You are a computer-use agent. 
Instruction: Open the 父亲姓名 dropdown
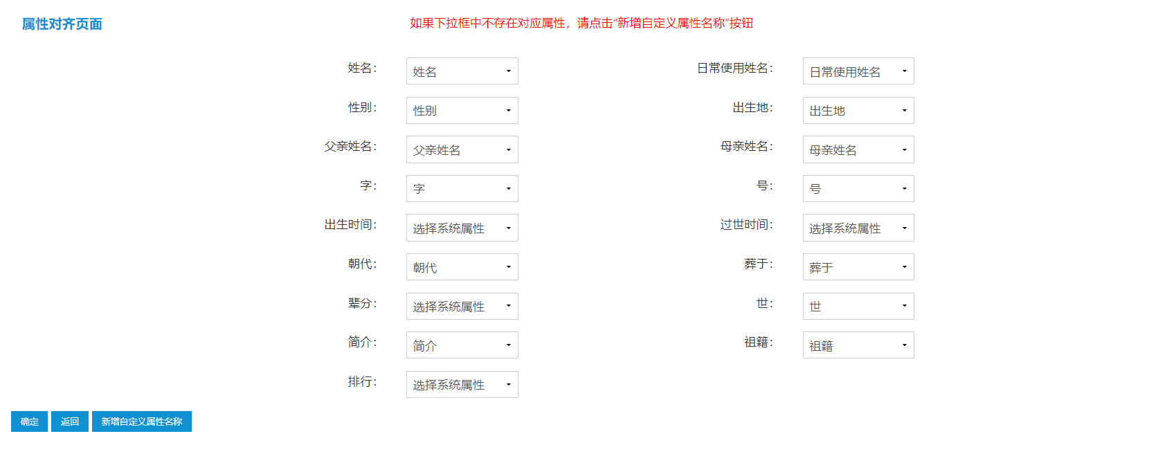(462, 149)
